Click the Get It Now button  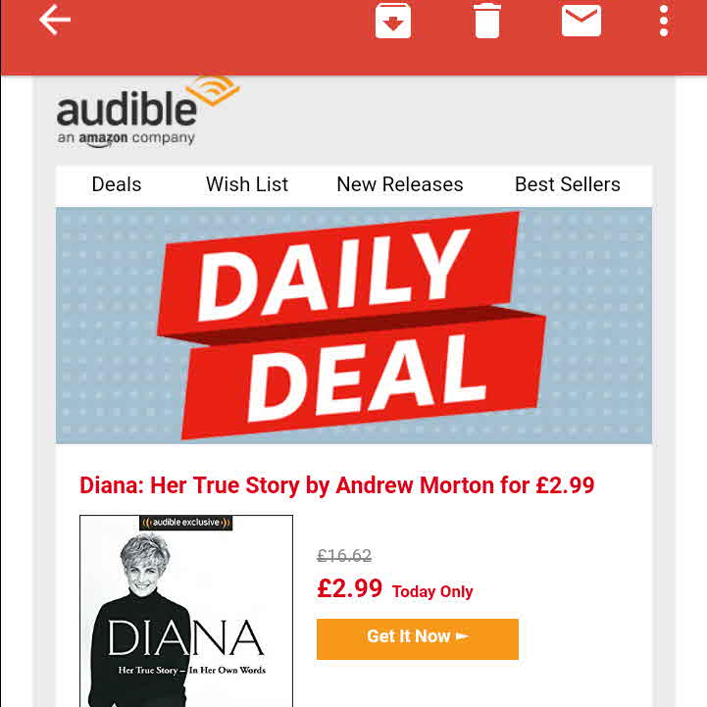point(418,639)
